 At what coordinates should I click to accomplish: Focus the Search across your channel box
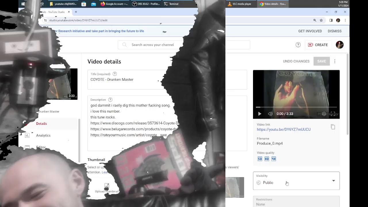(x=184, y=45)
